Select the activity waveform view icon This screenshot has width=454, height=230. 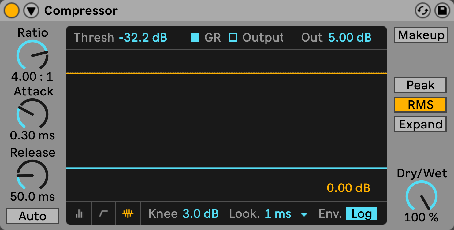pos(128,214)
